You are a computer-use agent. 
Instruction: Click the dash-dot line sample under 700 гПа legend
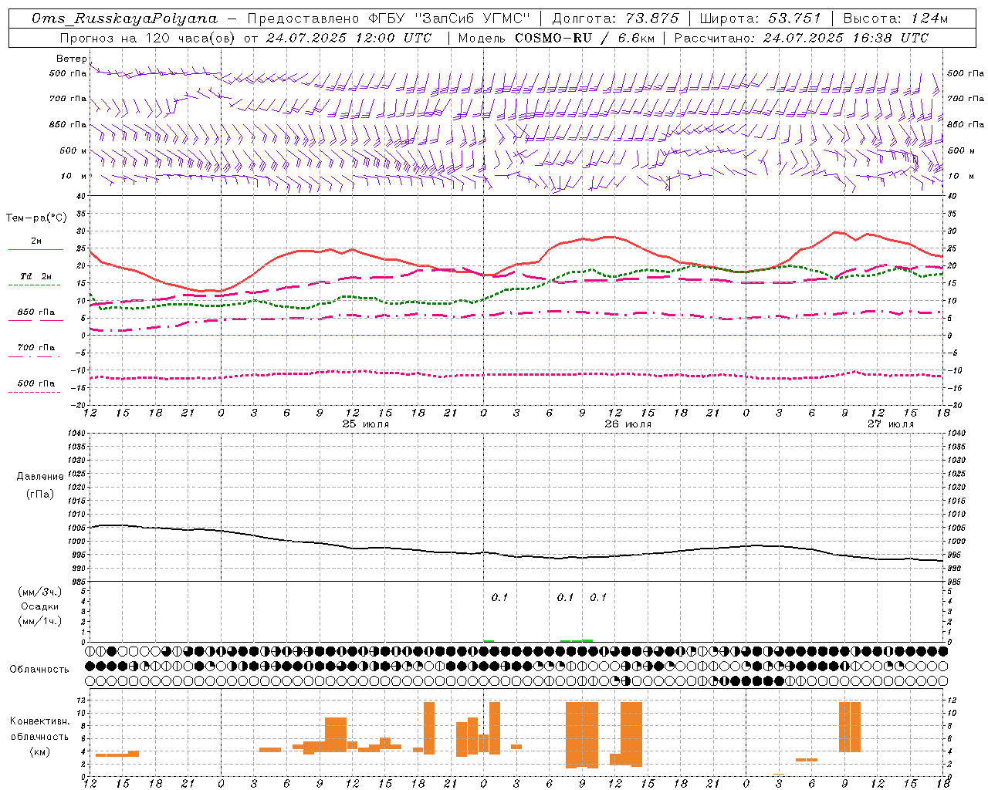(34, 356)
